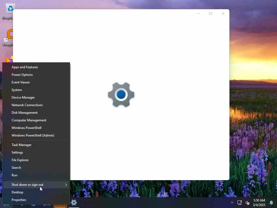277x208 pixels.
Task: Expand the Shut down or sign out submenu
Action: pos(36,185)
